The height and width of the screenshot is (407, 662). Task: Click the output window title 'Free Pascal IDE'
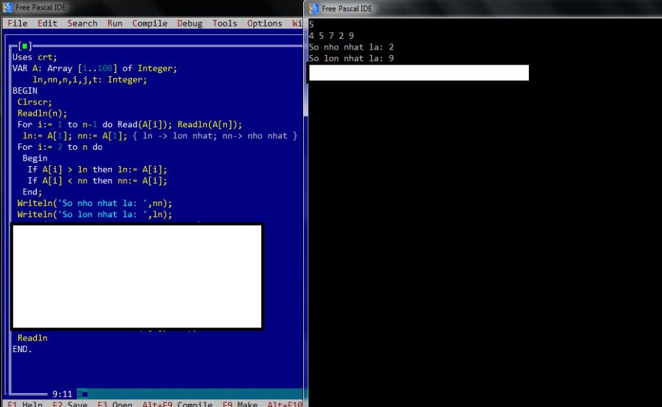[347, 8]
